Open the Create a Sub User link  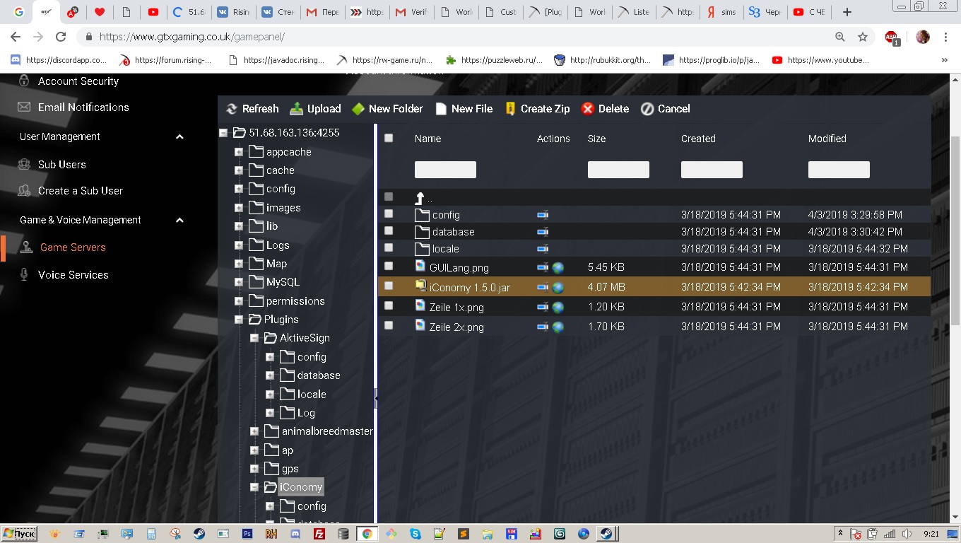pyautogui.click(x=80, y=191)
